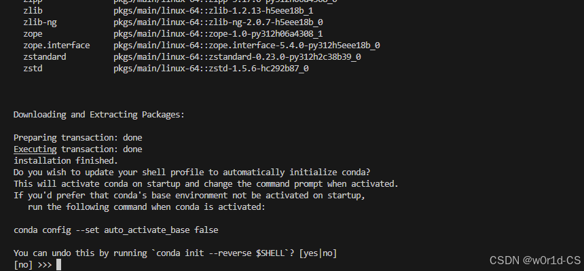584x271 pixels.
Task: Click the zstd package name
Action: click(33, 69)
